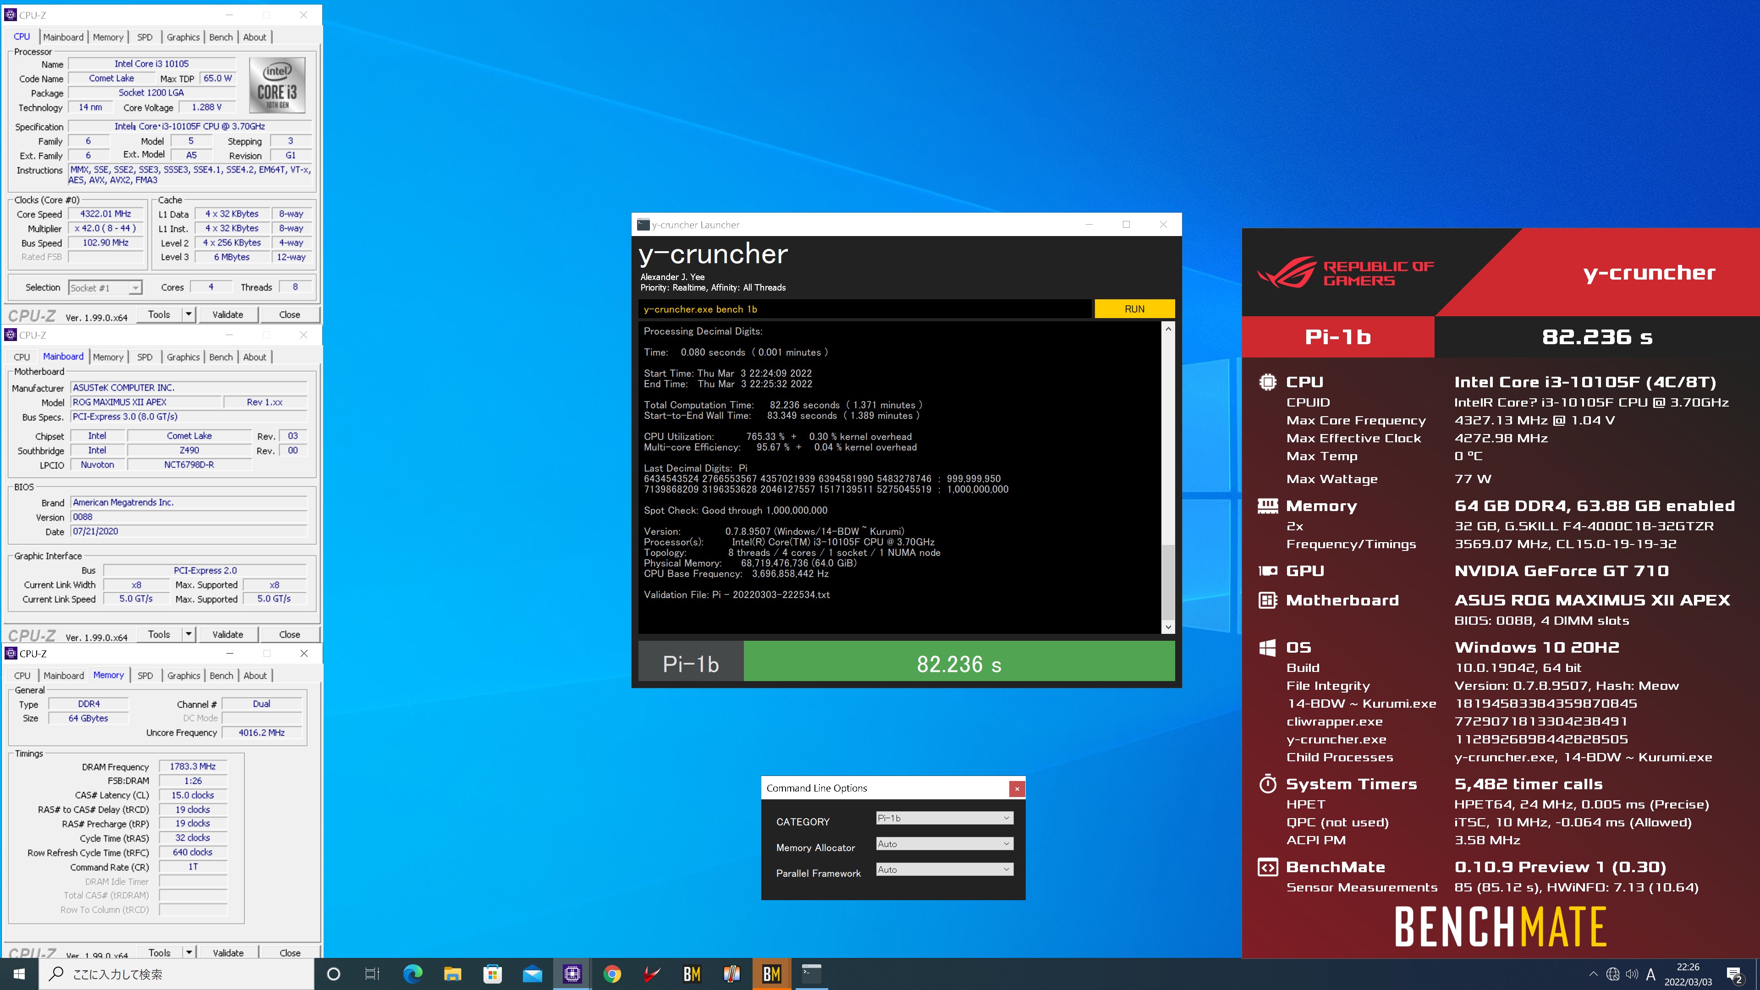This screenshot has height=990, width=1760.
Task: Click Core Speed 4322.01 MHz value
Action: coord(106,214)
